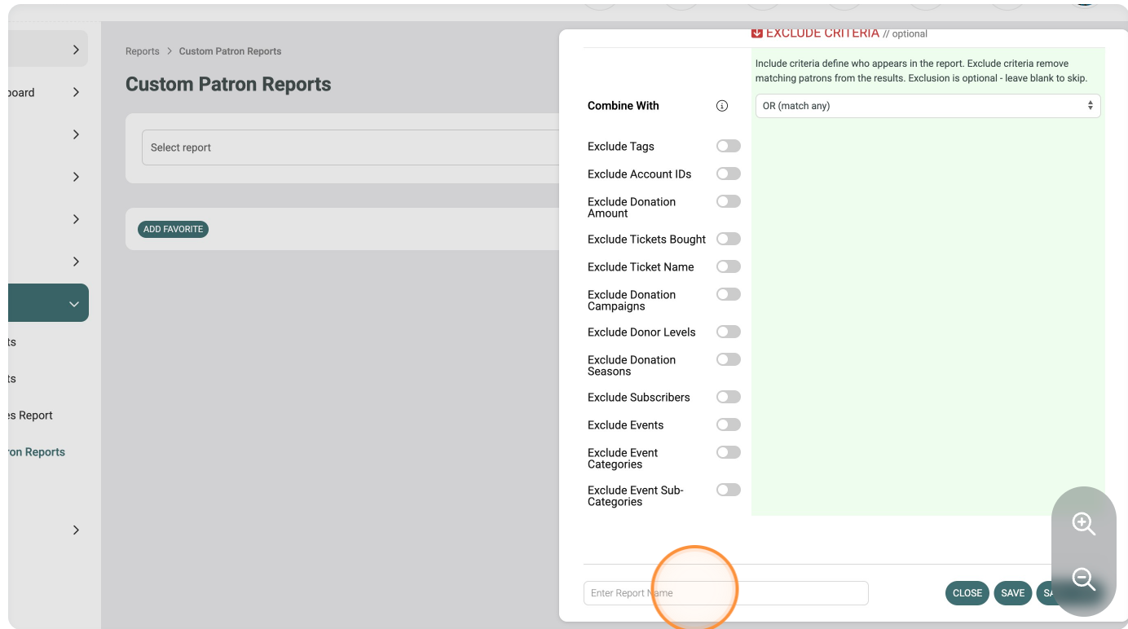Click the include/exclude criteria description text

(x=922, y=71)
